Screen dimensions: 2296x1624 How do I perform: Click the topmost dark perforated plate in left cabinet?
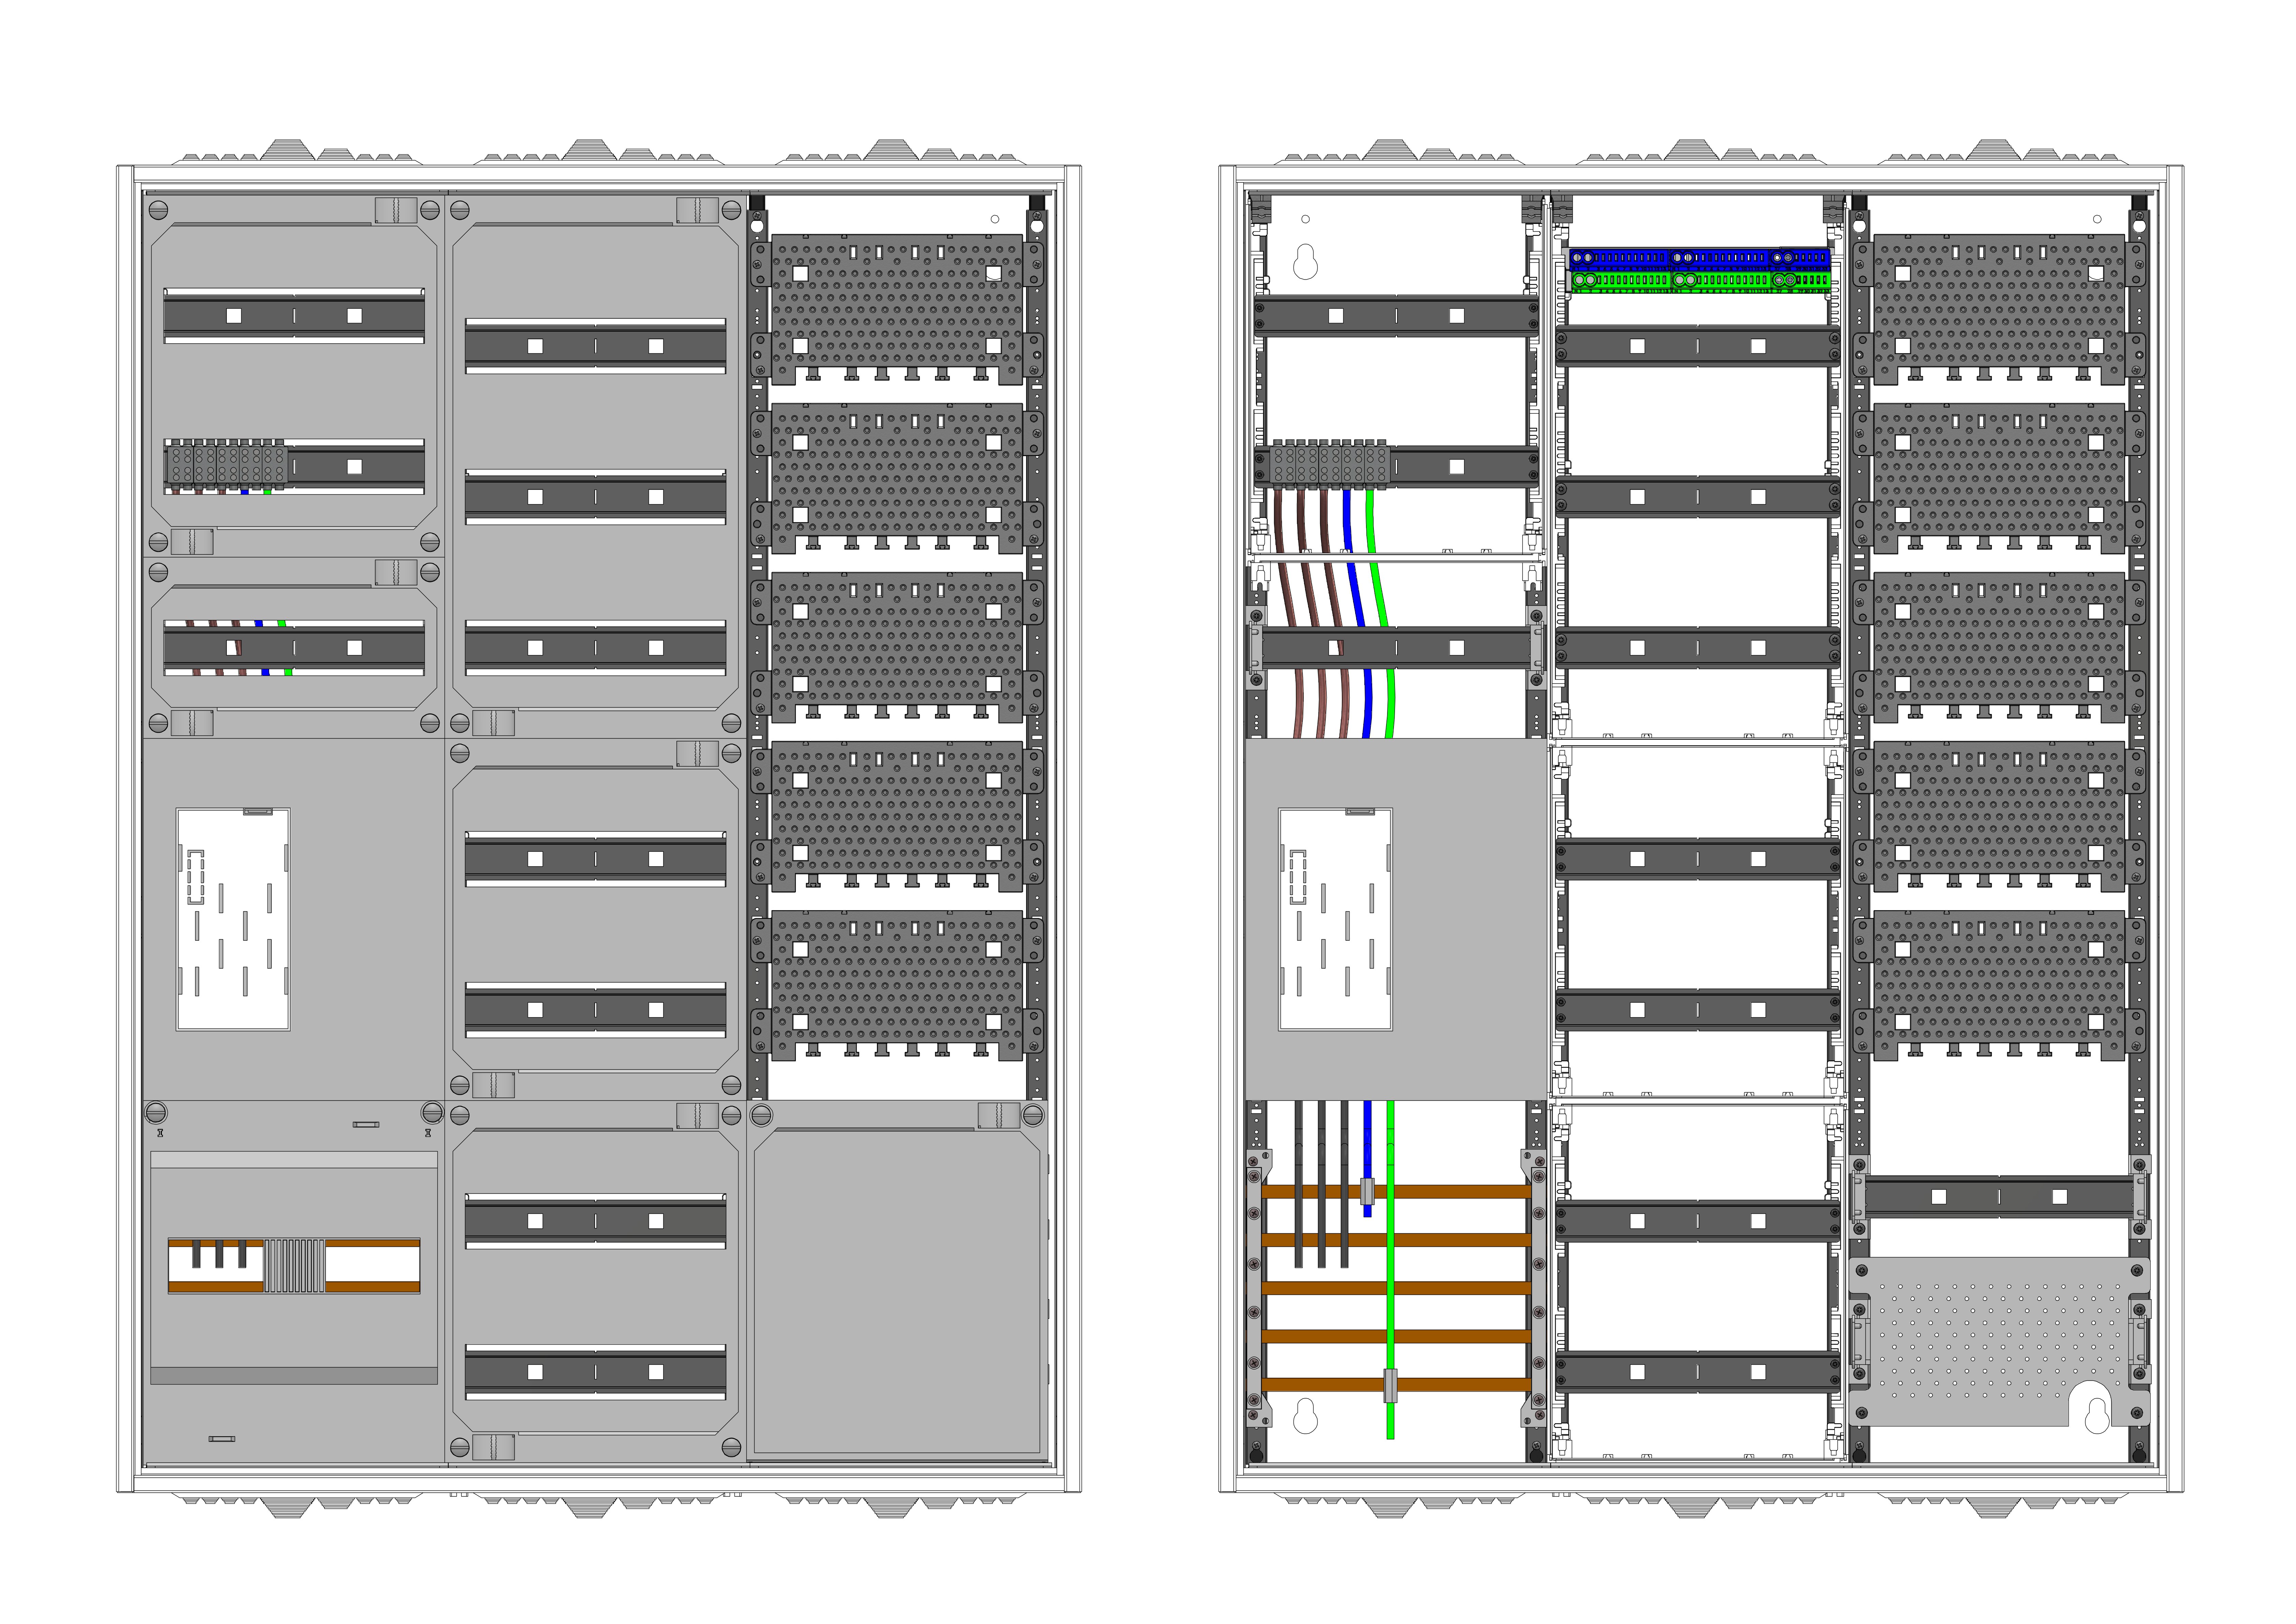coord(897,305)
